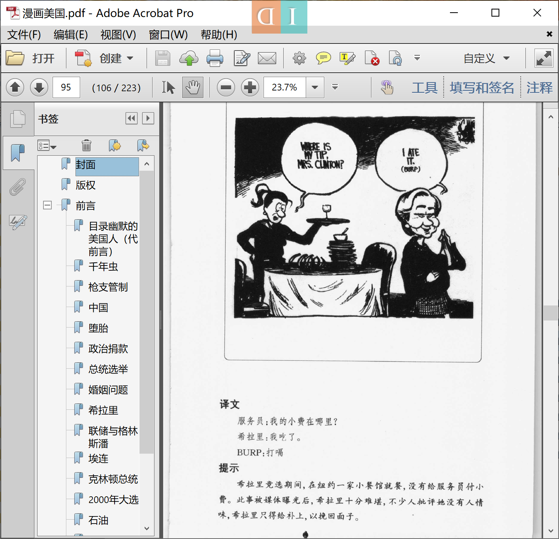559x539 pixels.
Task: Open the 编辑(E) menu
Action: [71, 35]
